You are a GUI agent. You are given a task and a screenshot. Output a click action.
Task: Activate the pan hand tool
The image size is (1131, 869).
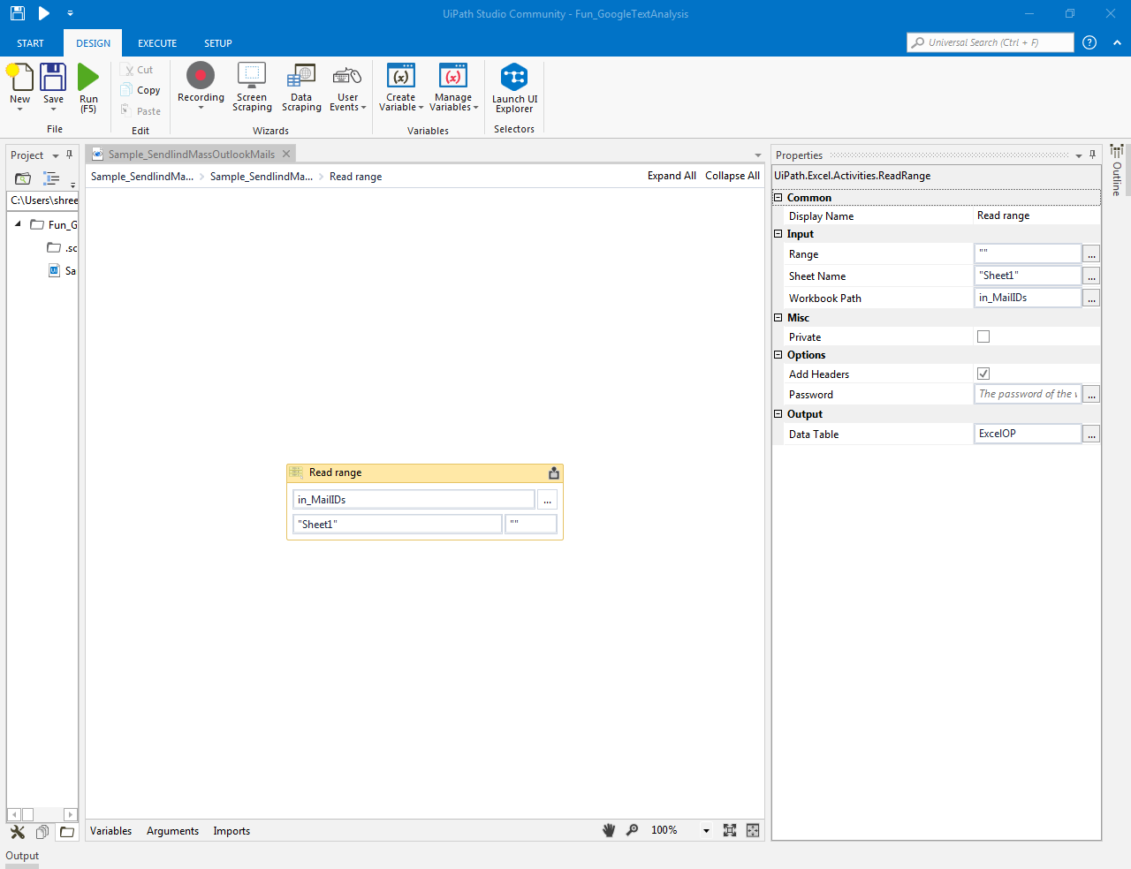[609, 830]
